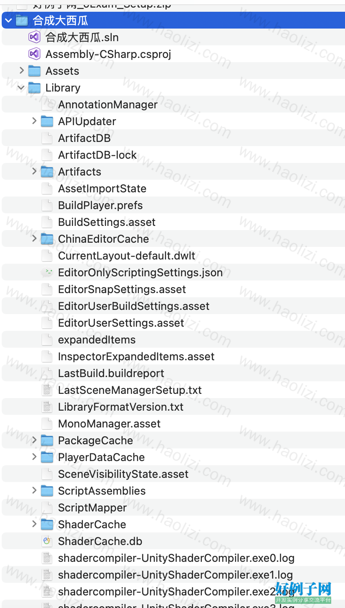Select LastSceneManagerSetup.txt file name

[130, 390]
